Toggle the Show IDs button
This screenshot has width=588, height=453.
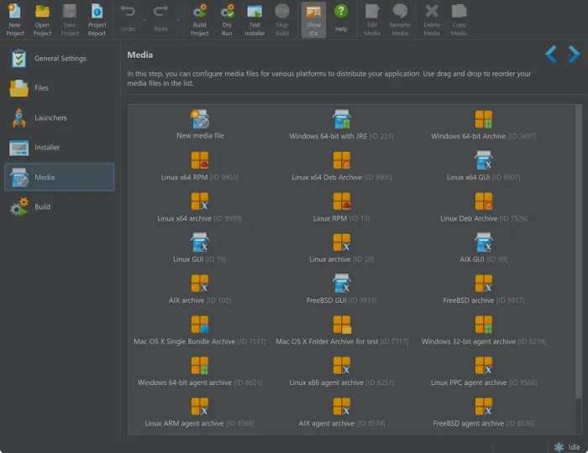tap(313, 18)
